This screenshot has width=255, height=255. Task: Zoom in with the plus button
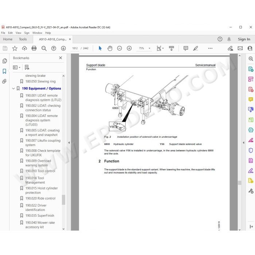(x=129, y=48)
